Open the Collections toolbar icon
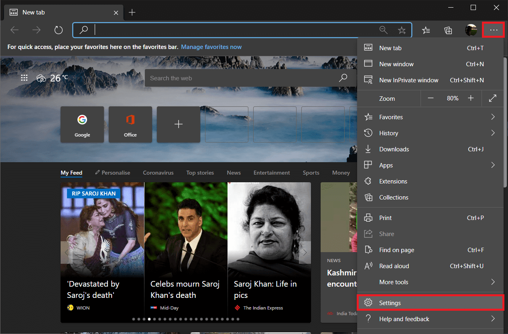 coord(448,30)
